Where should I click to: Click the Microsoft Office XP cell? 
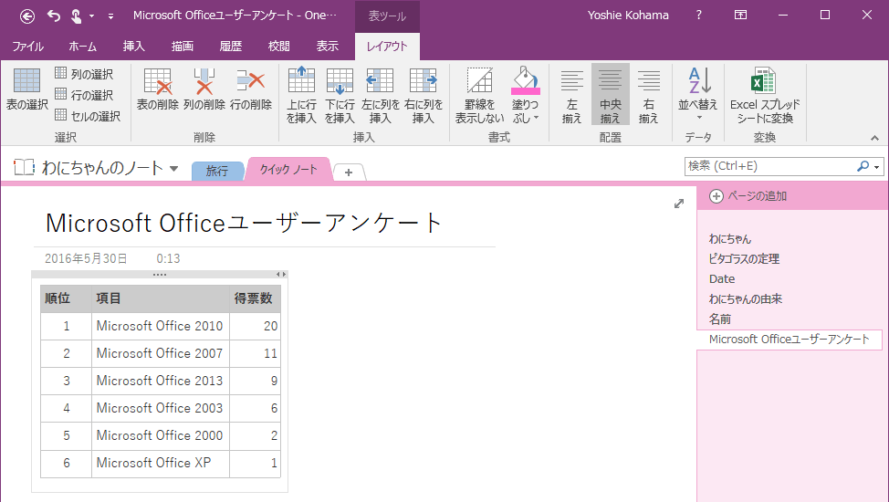coord(161,463)
